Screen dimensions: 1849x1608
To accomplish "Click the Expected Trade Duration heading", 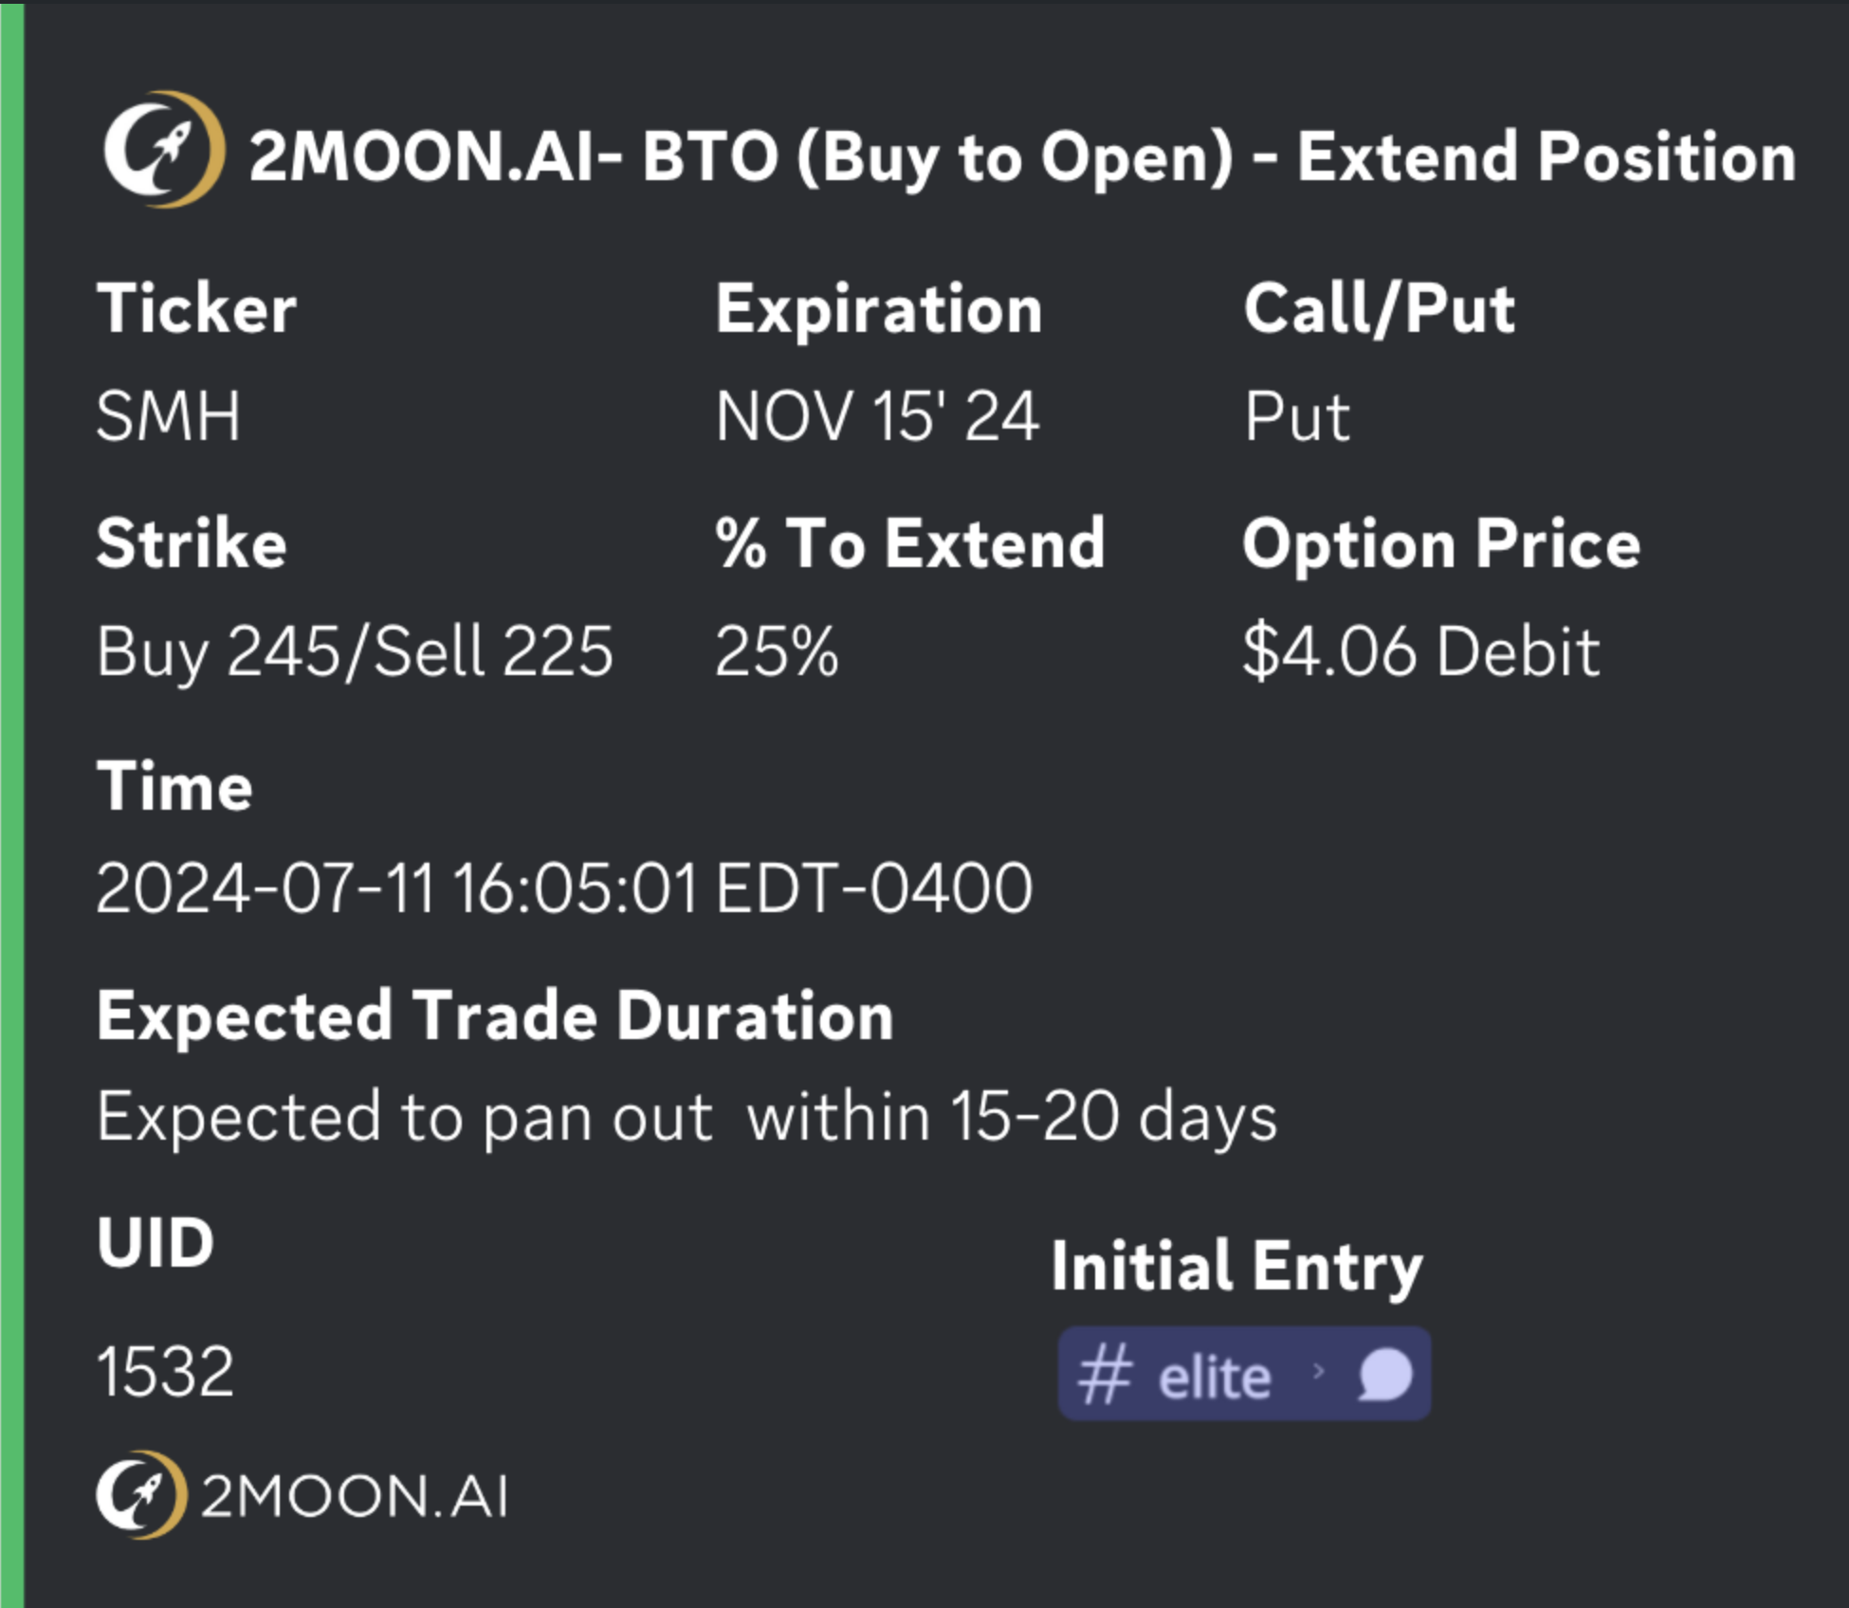I will pyautogui.click(x=495, y=1016).
